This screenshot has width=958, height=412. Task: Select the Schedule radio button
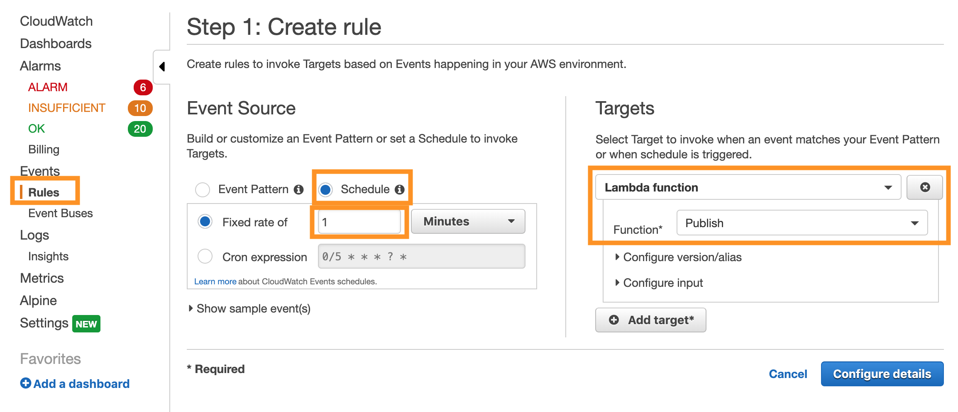(x=325, y=189)
